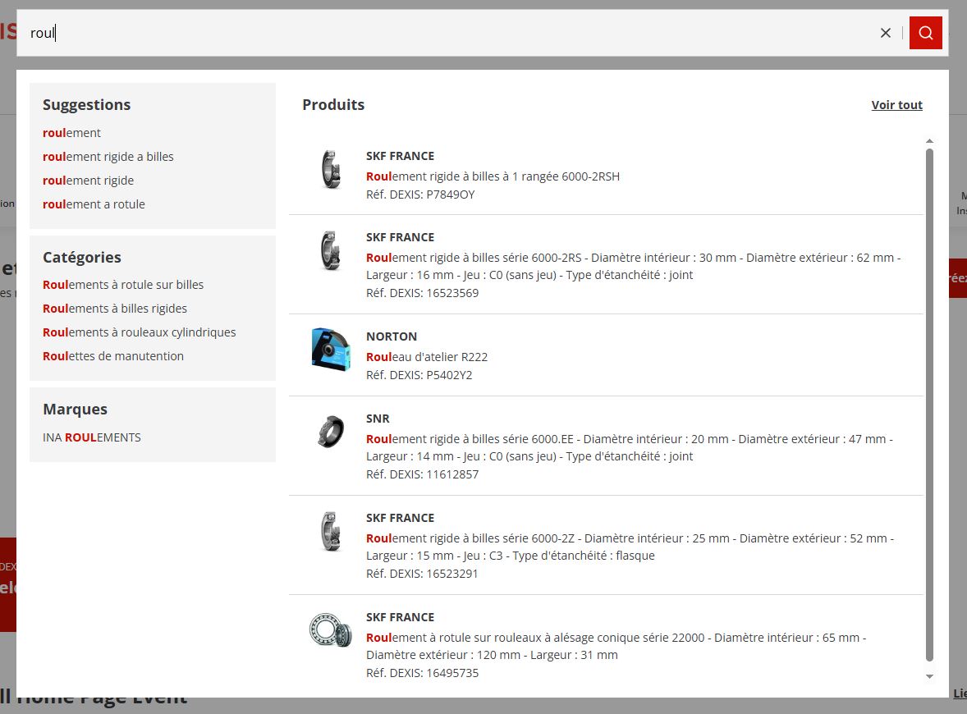Click the 'Réf. DEXIS: 16495735' text
The image size is (967, 714).
(423, 673)
